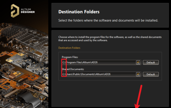Focus the Program Files path field
The height and width of the screenshot is (108, 171).
tap(99, 62)
